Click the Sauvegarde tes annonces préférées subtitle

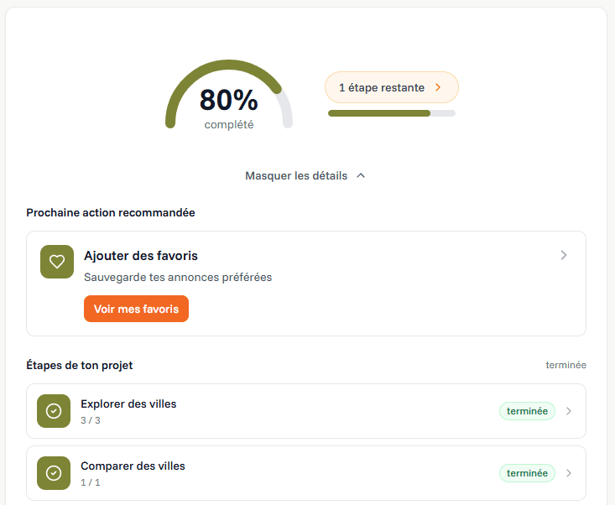click(178, 277)
